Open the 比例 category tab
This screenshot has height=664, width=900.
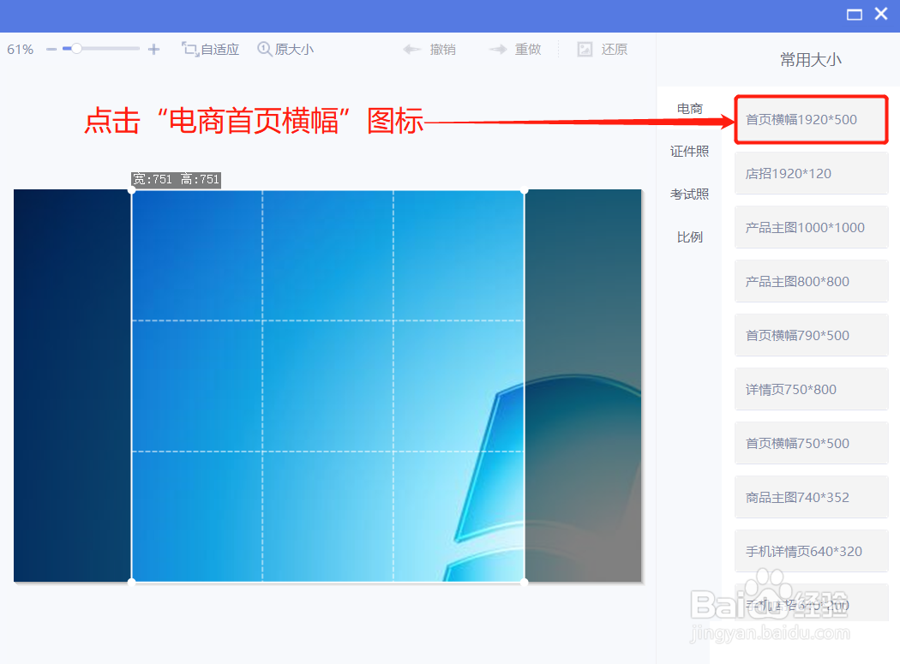pyautogui.click(x=689, y=236)
